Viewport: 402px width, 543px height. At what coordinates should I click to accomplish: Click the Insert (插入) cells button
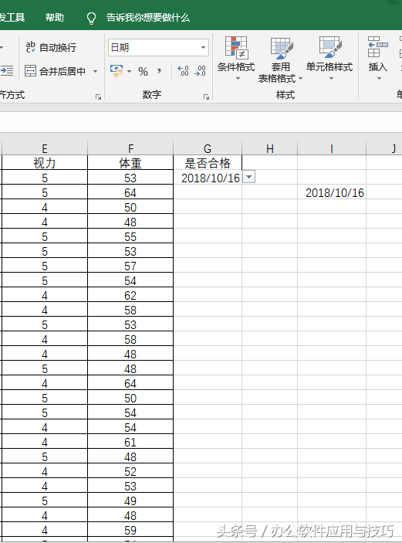tap(378, 53)
